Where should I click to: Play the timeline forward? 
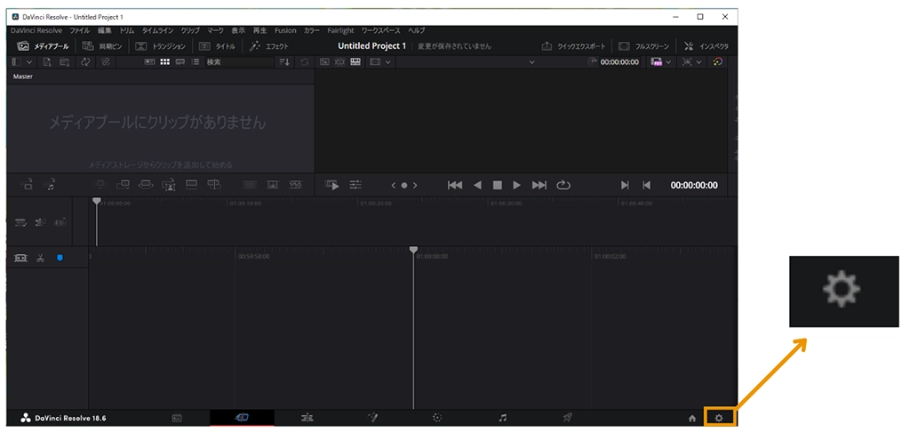pyautogui.click(x=517, y=185)
